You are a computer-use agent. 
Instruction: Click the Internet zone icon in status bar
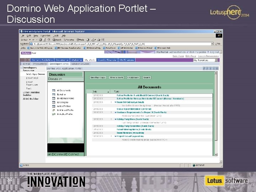194,165
